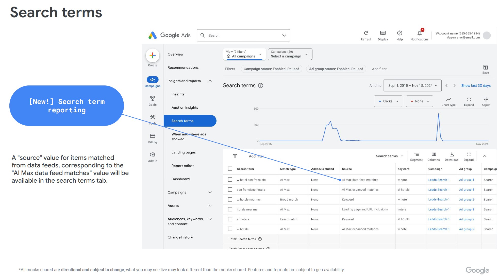Click the Save view icon
The image size is (499, 279).
[x=486, y=67]
